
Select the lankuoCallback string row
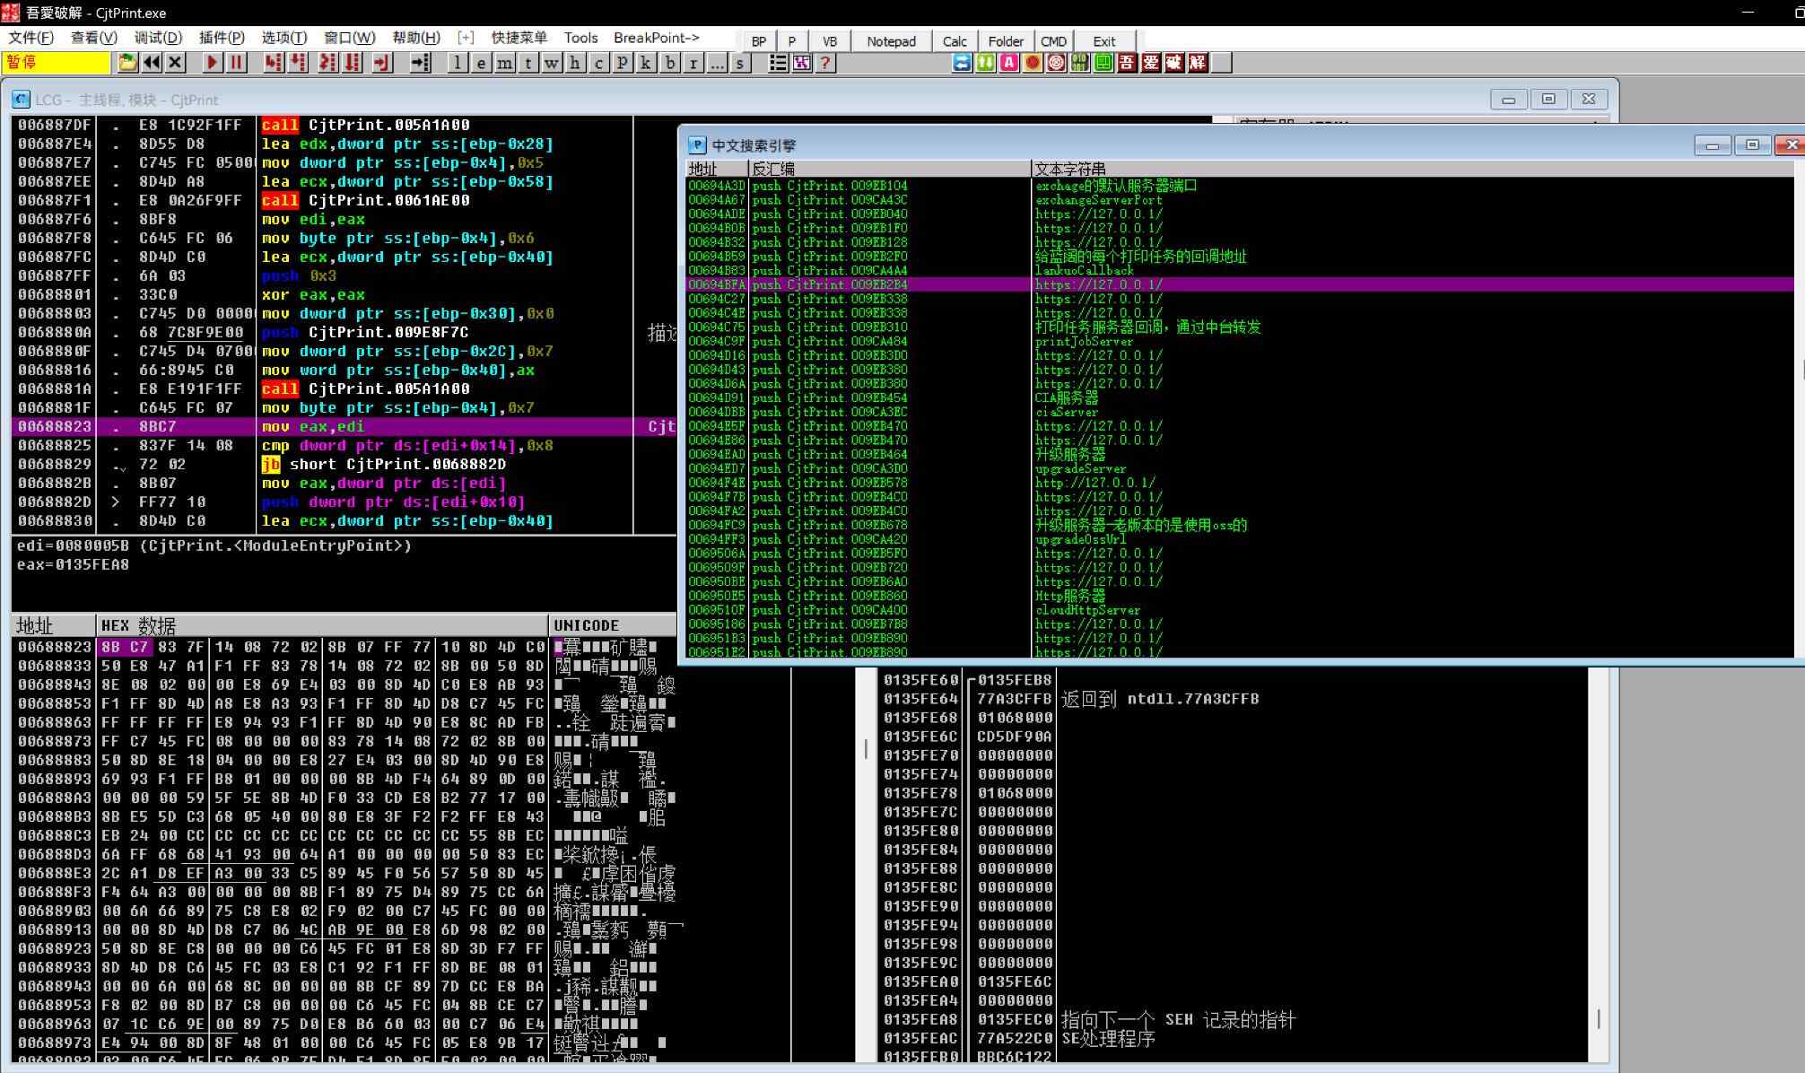point(1084,270)
